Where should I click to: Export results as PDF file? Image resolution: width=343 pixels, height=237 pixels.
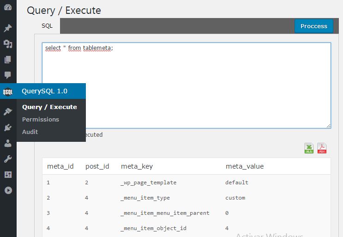[x=322, y=148]
